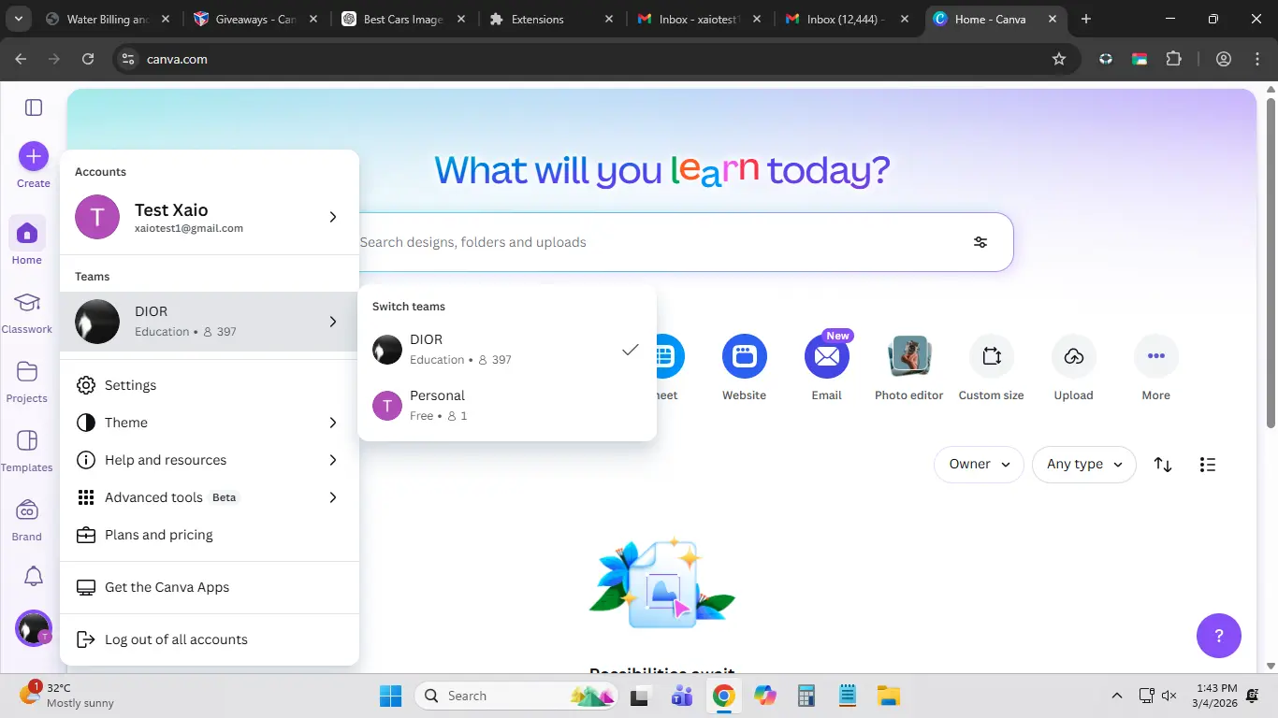Open Test Xaio account entry
Viewport: 1278px width, 718px height.
[210, 217]
